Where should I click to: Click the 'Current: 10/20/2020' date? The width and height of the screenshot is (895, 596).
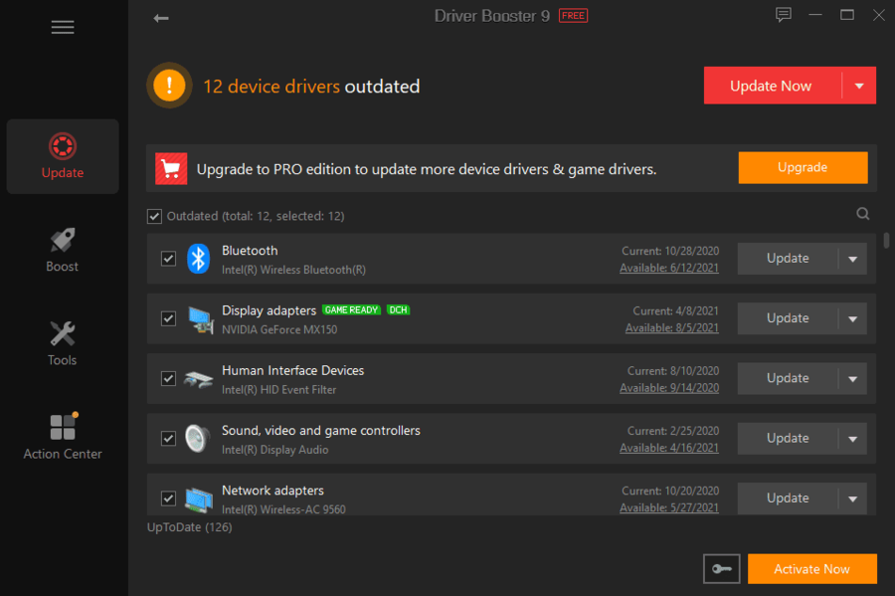[670, 491]
